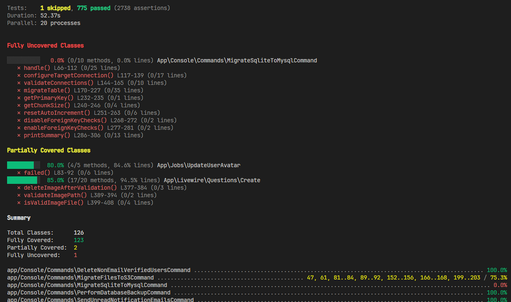Click the PerformDatabaseBackupCommand file path
This screenshot has width=511, height=302.
(88, 293)
